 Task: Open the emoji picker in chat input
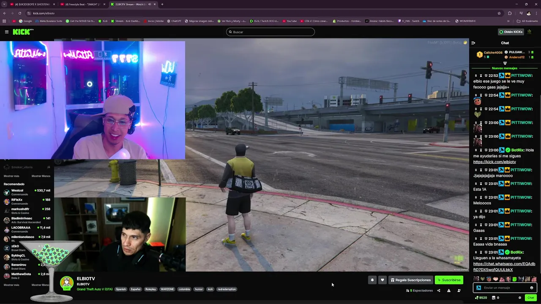[x=532, y=288]
